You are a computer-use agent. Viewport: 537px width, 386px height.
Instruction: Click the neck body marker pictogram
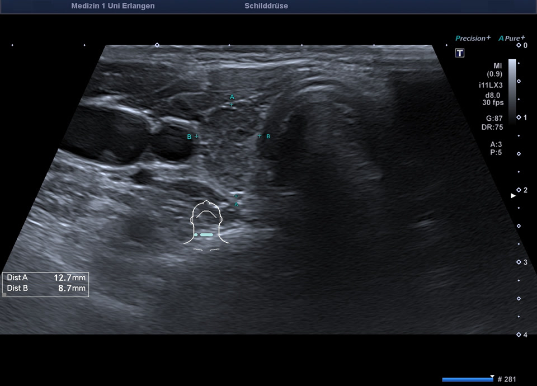click(x=207, y=224)
